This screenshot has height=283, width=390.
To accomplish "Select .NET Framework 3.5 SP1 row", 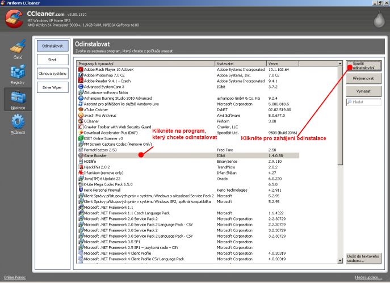I will [188, 242].
